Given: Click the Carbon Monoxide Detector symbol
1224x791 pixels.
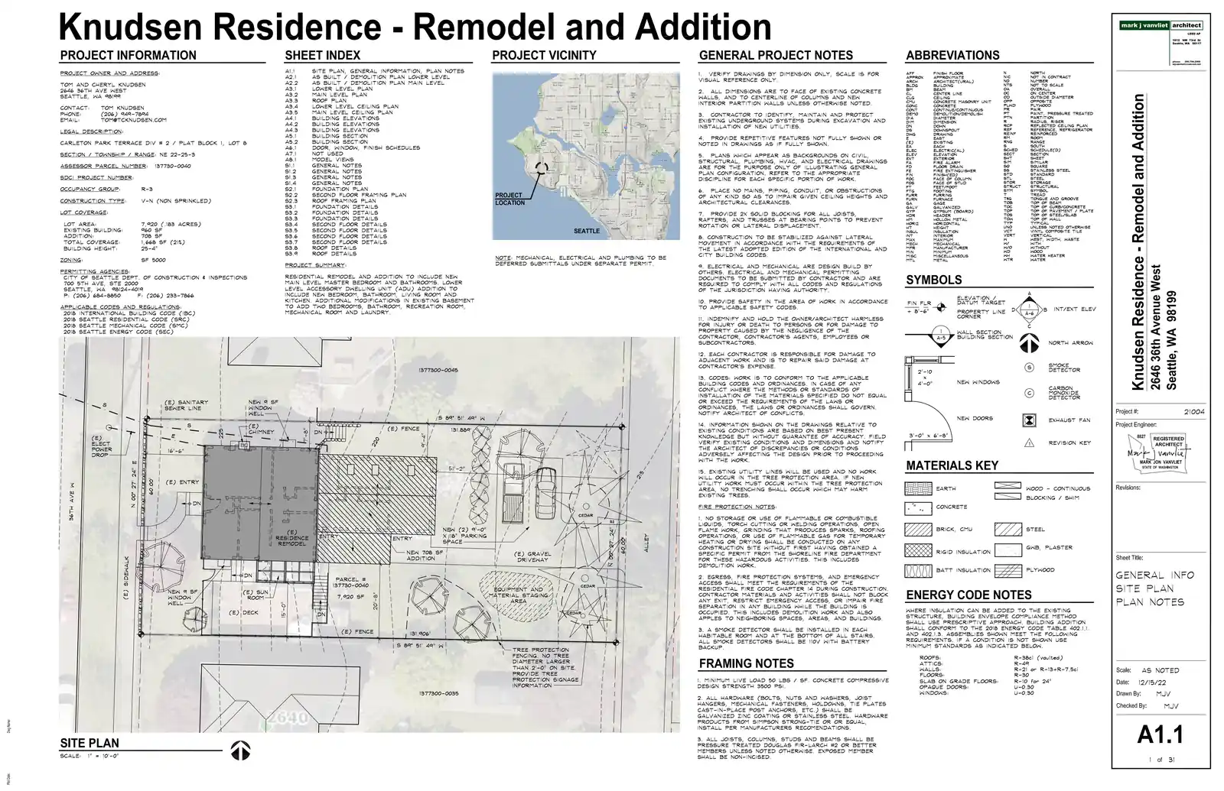Looking at the screenshot, I should click(1030, 393).
